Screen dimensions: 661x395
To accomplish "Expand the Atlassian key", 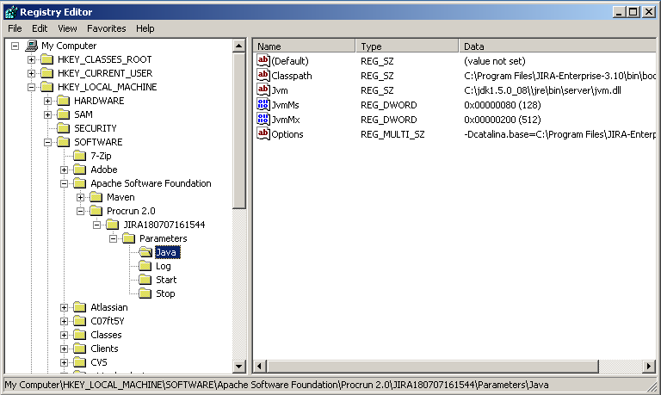I will [64, 307].
